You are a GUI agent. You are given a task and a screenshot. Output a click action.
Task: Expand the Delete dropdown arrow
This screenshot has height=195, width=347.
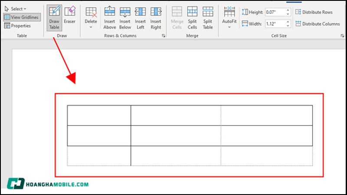pos(91,27)
